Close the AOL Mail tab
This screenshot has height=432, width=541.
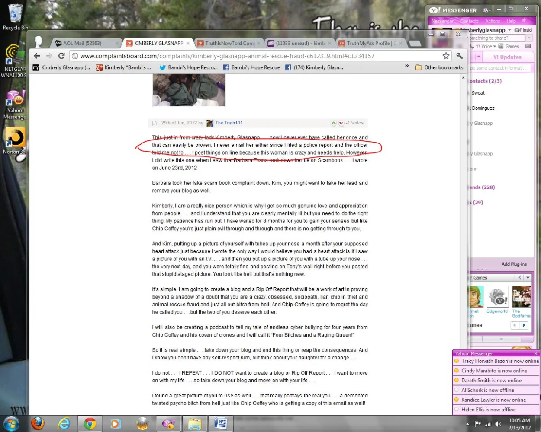(117, 43)
